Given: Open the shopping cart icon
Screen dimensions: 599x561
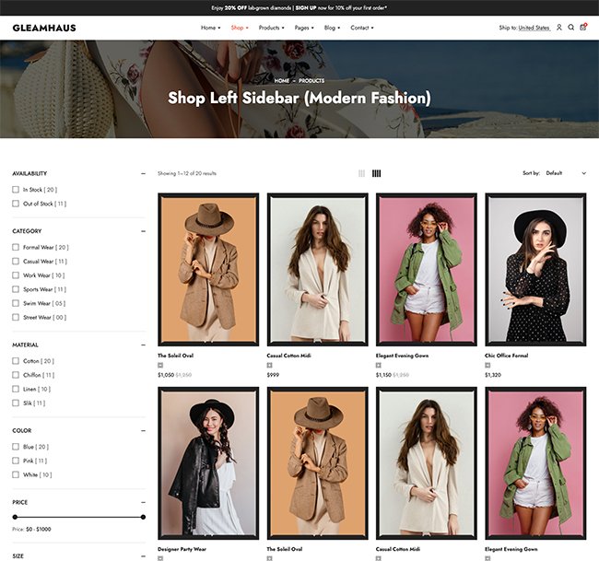Looking at the screenshot, I should pyautogui.click(x=583, y=28).
